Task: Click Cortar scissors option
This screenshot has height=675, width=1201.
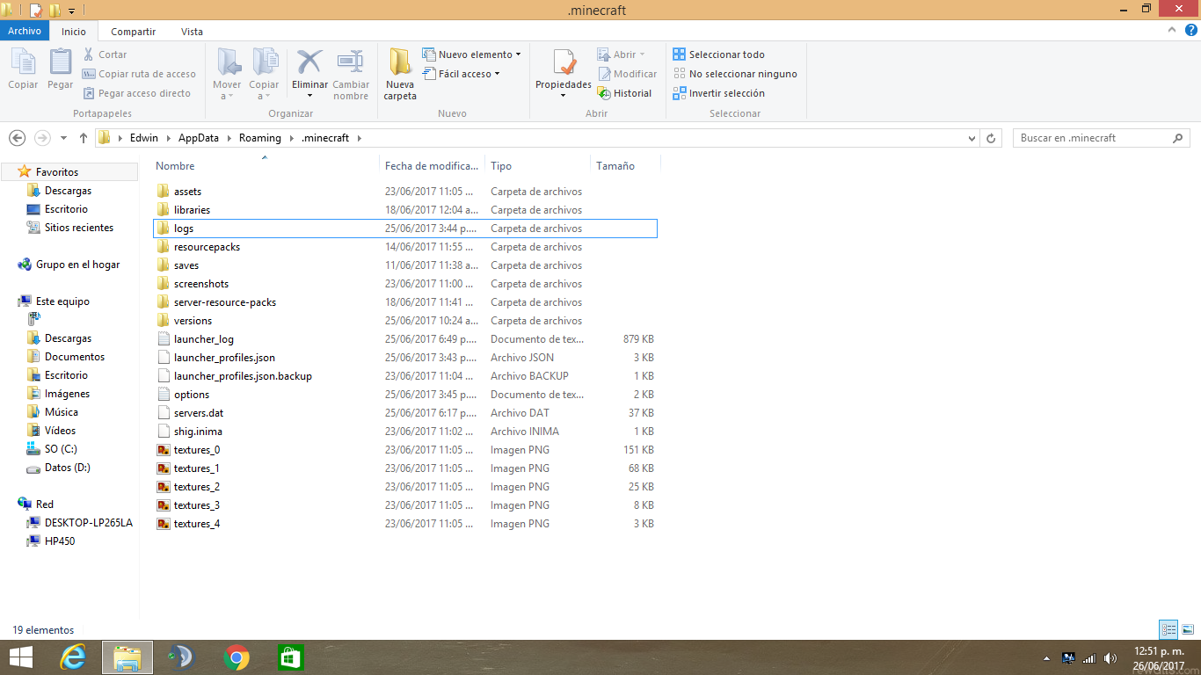Action: 105,54
